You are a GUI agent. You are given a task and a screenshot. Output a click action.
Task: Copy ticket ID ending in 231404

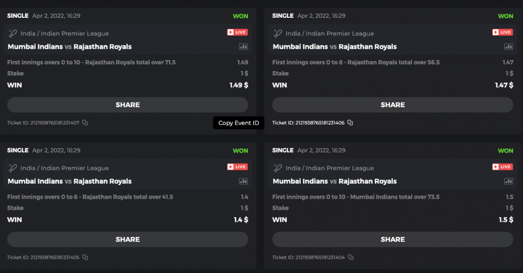coord(350,257)
